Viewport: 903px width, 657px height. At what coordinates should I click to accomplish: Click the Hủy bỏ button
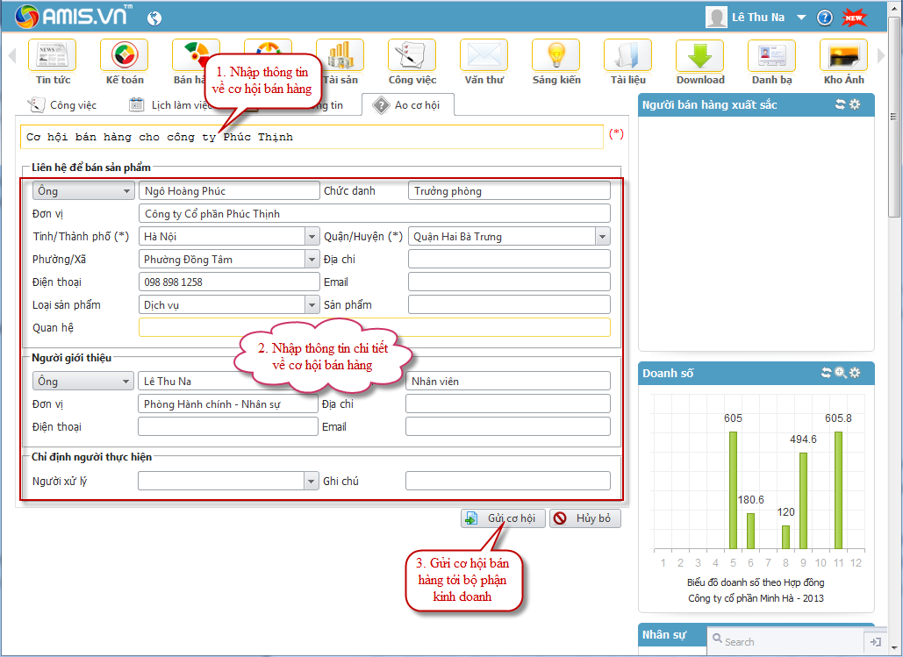pos(585,518)
